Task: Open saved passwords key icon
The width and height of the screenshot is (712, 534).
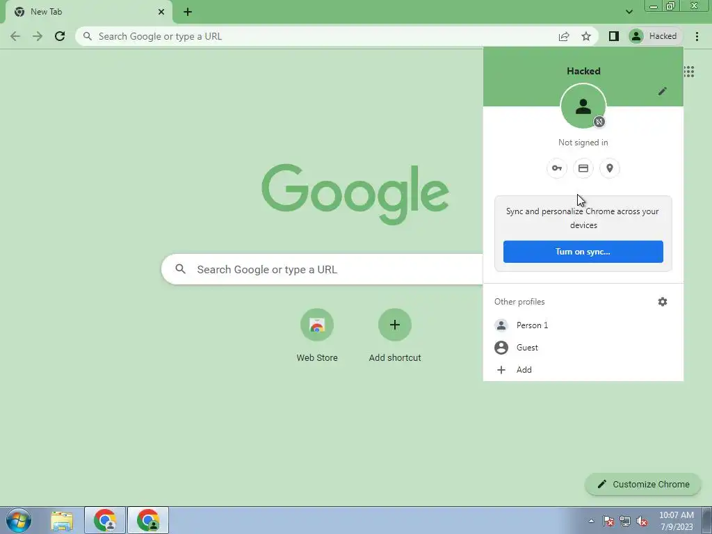Action: click(557, 168)
